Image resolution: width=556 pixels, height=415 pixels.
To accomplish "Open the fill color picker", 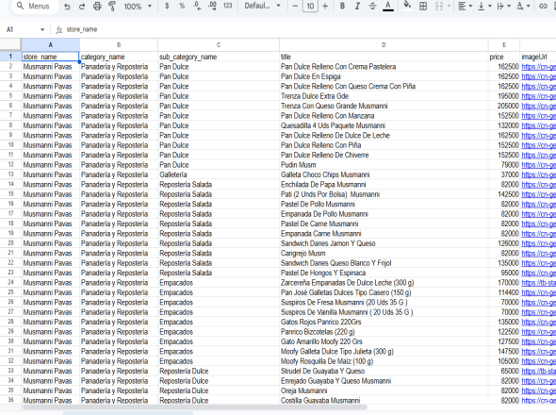I will [x=407, y=6].
